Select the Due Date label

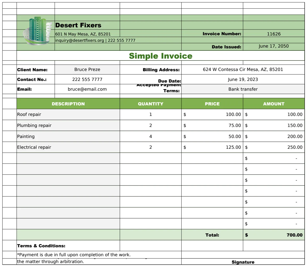point(170,81)
